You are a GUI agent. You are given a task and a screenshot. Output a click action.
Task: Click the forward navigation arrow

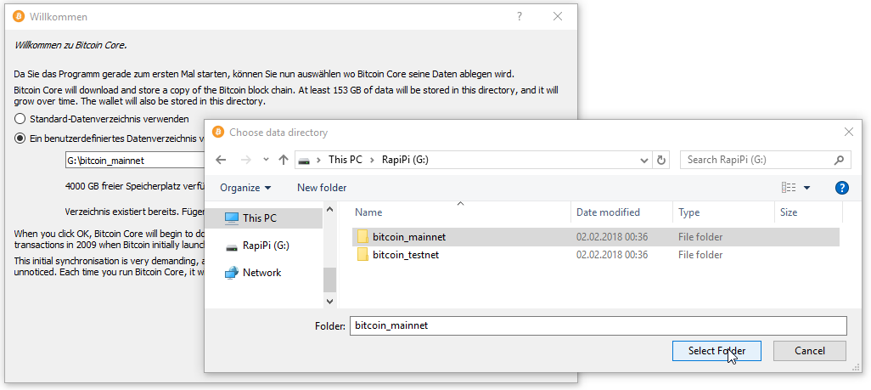(245, 161)
